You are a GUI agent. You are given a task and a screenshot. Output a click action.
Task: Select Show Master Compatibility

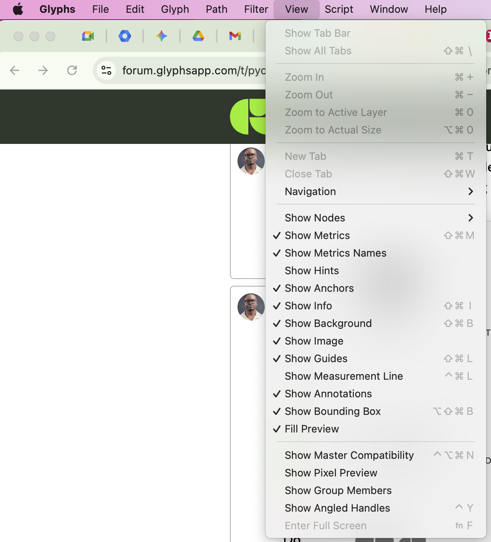349,455
